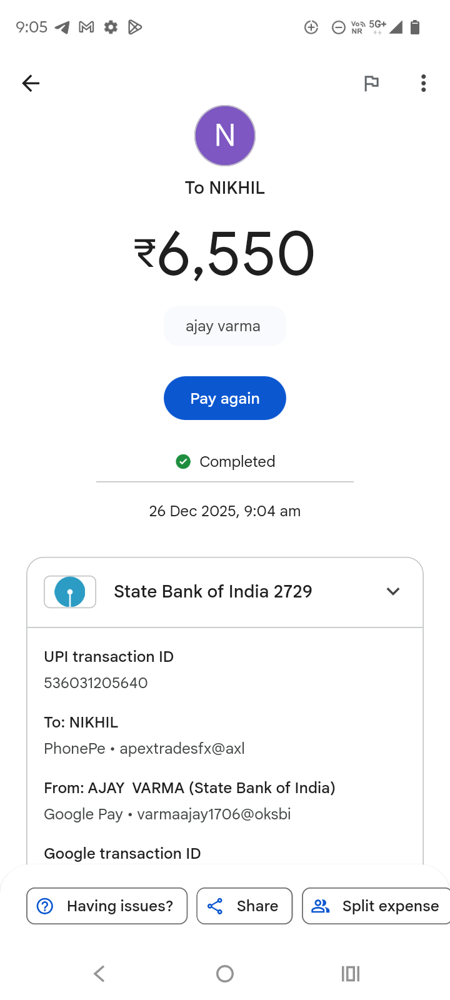Image resolution: width=450 pixels, height=1000 pixels.
Task: Tap the settings gear icon in status bar
Action: pos(111,27)
